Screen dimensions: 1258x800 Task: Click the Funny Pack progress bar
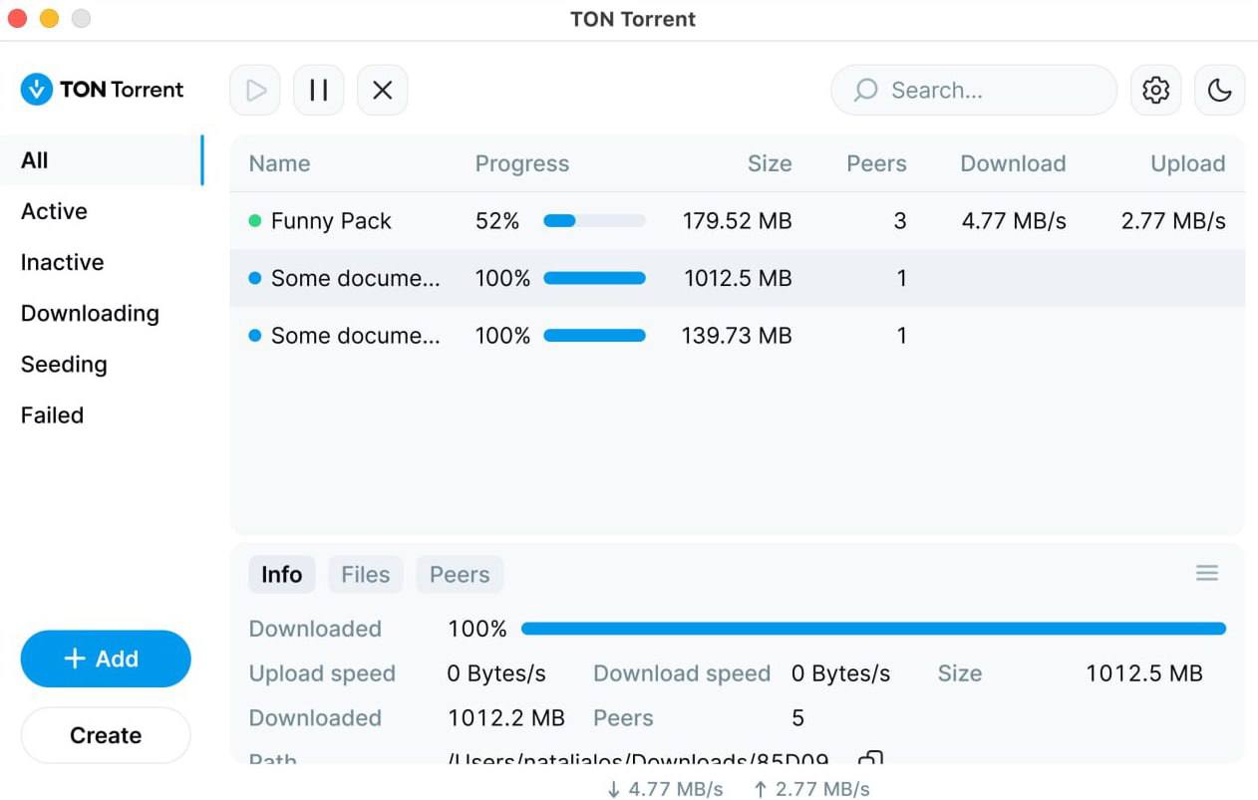click(x=594, y=221)
